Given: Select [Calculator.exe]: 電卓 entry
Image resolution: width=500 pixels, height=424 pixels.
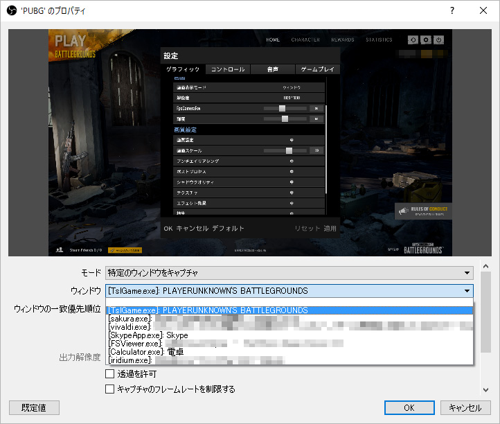Looking at the screenshot, I should [289, 351].
